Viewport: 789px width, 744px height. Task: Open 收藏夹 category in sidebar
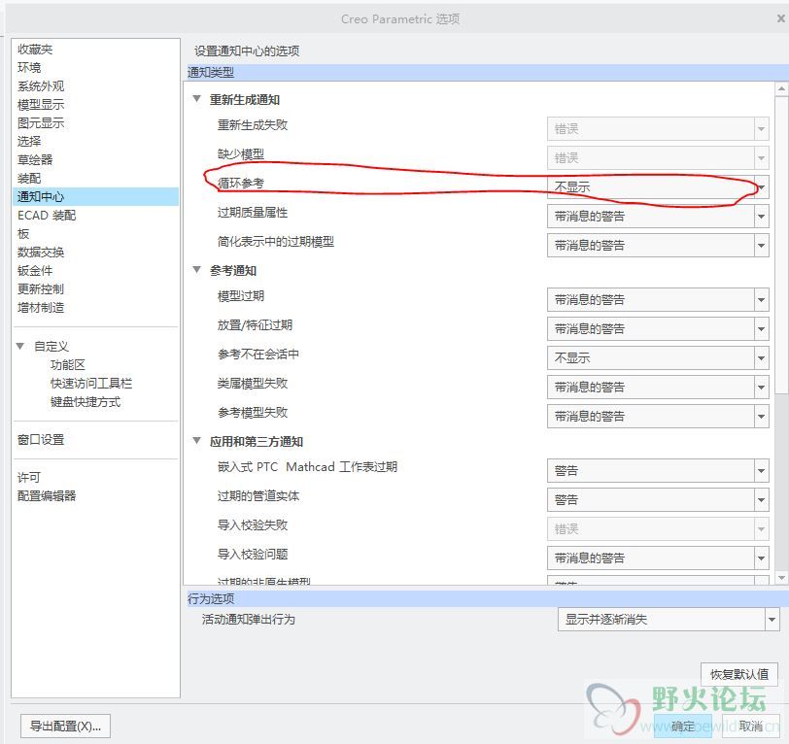point(35,50)
